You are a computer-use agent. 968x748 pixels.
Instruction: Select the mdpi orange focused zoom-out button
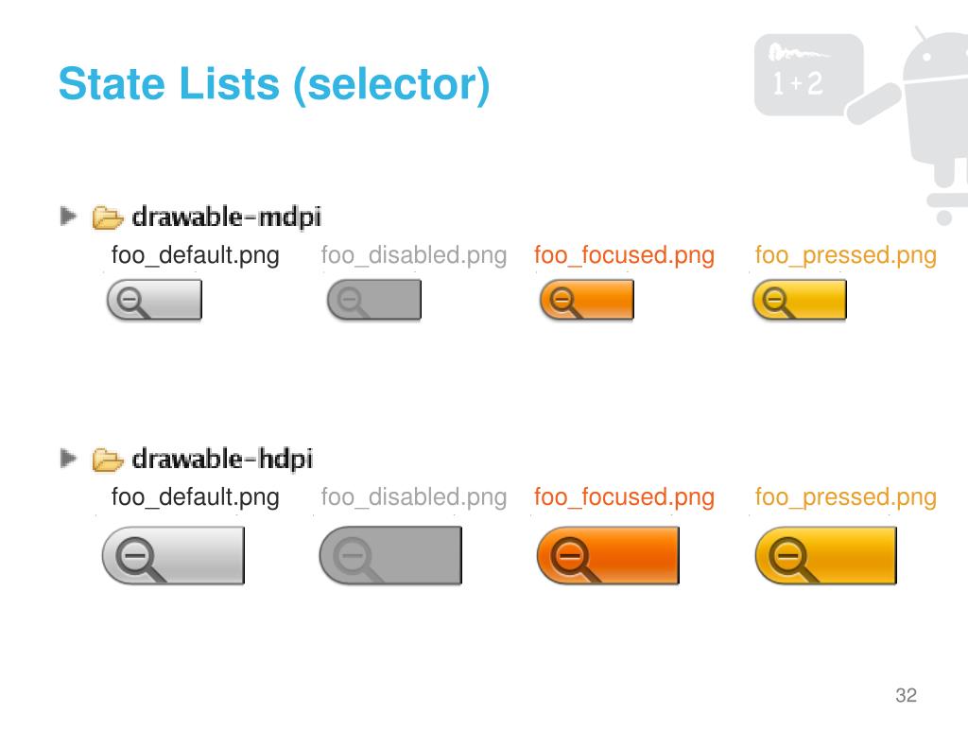[586, 300]
